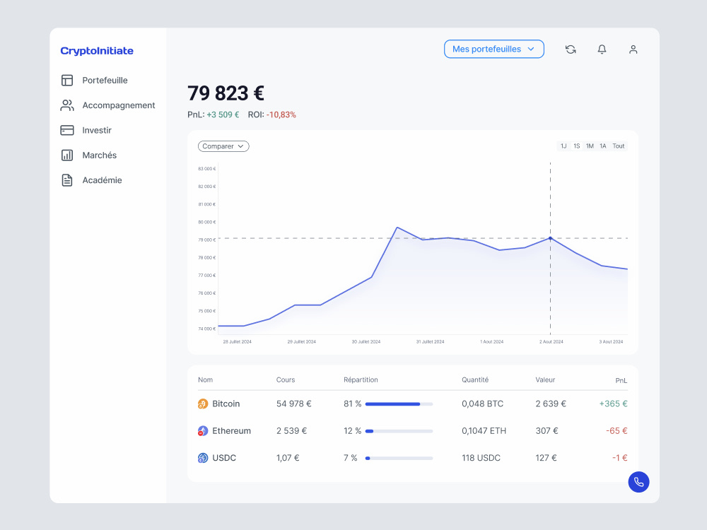Open the Portefeuille menu item

[105, 81]
